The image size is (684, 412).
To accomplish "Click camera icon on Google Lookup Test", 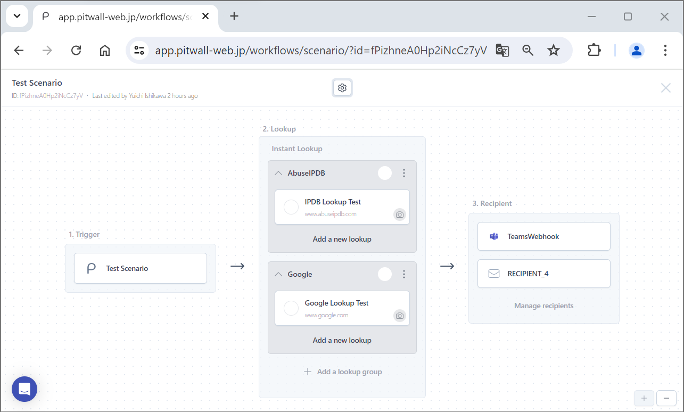I will coord(400,316).
